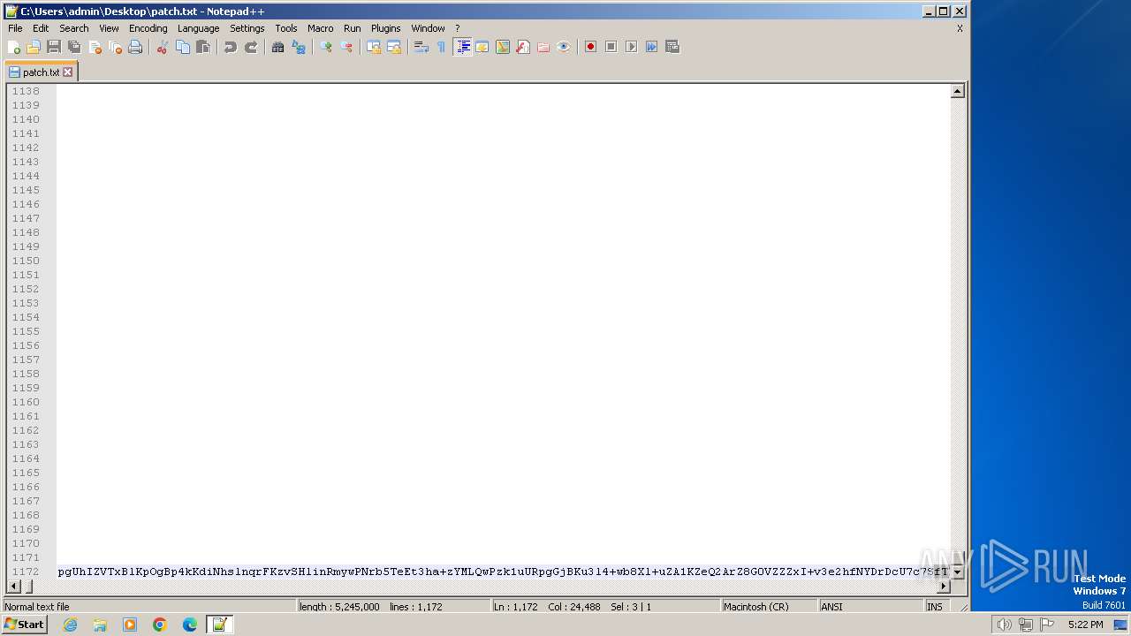Click the X close-document button on menu bar
Screen dimensions: 1131x636
pyautogui.click(x=960, y=28)
